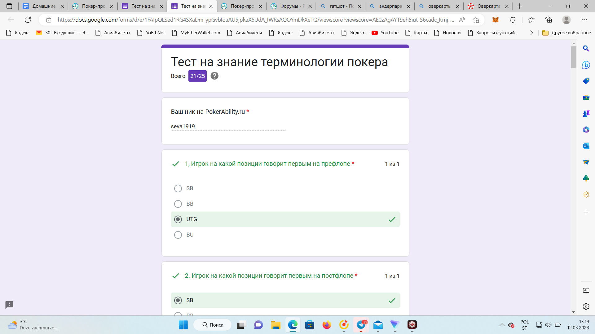Open the green tree sidebar icon
The height and width of the screenshot is (334, 595).
[x=586, y=178]
